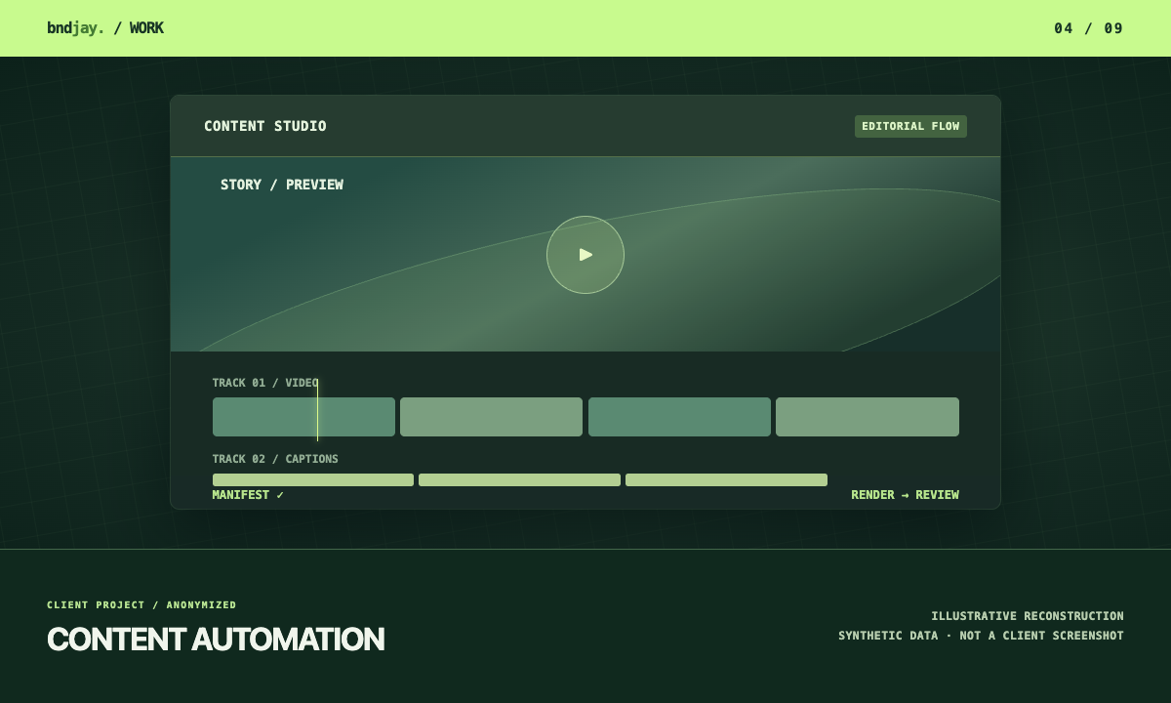Select the EDITORIAL FLOW badge
1171x703 pixels.
click(910, 126)
